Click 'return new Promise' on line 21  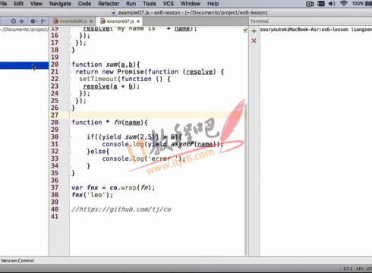[109, 72]
